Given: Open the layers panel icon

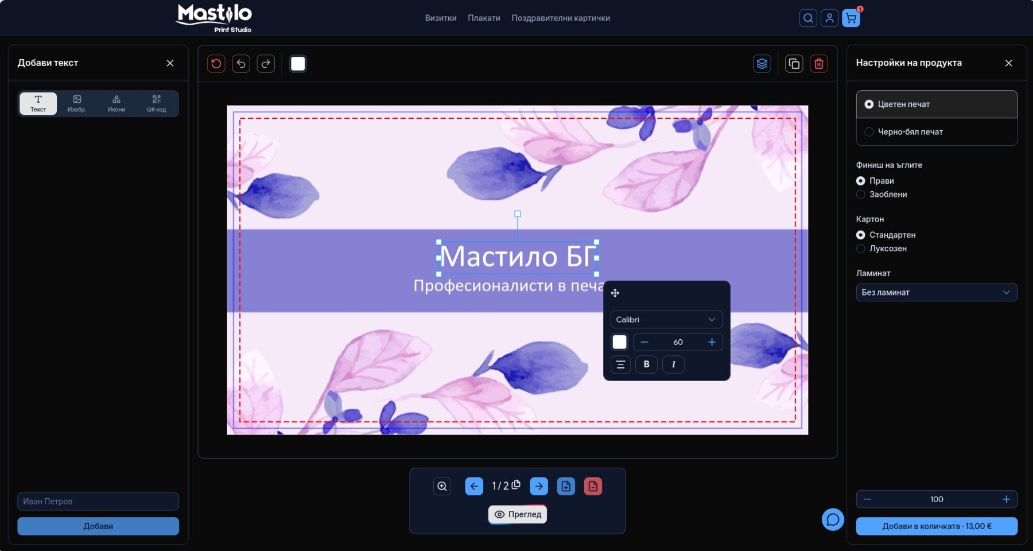Looking at the screenshot, I should [x=762, y=64].
